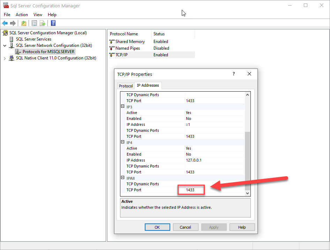Click the Apply button

tap(214, 227)
